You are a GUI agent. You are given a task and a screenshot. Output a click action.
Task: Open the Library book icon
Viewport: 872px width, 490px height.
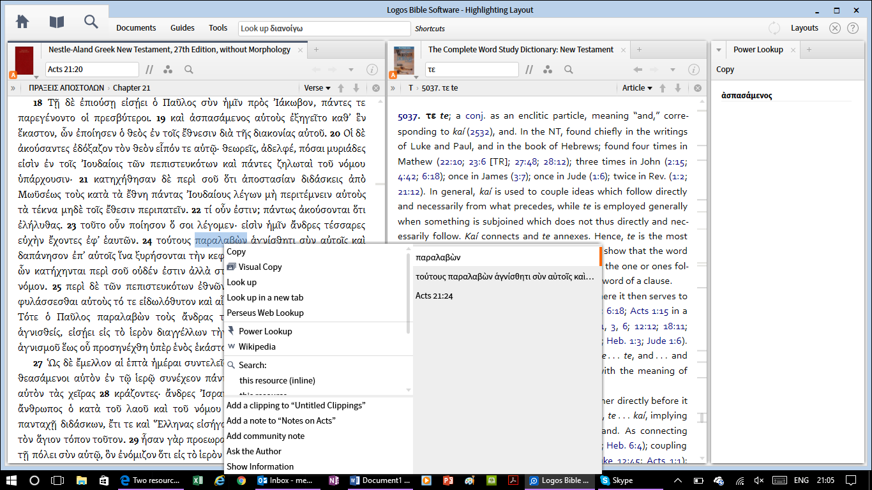click(x=57, y=22)
